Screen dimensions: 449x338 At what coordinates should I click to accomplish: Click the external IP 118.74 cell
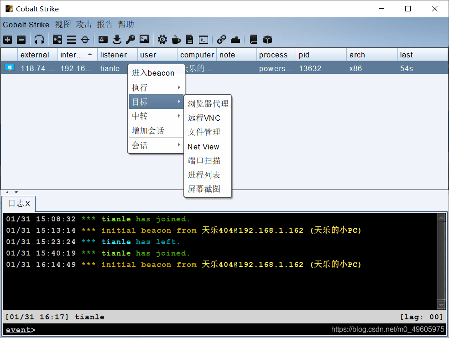point(37,68)
